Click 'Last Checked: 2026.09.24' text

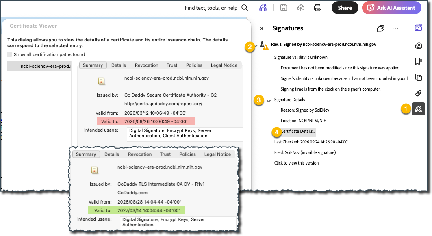pyautogui.click(x=311, y=142)
